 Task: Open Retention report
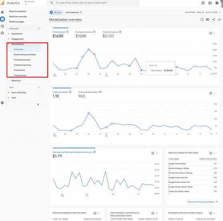click(x=16, y=81)
